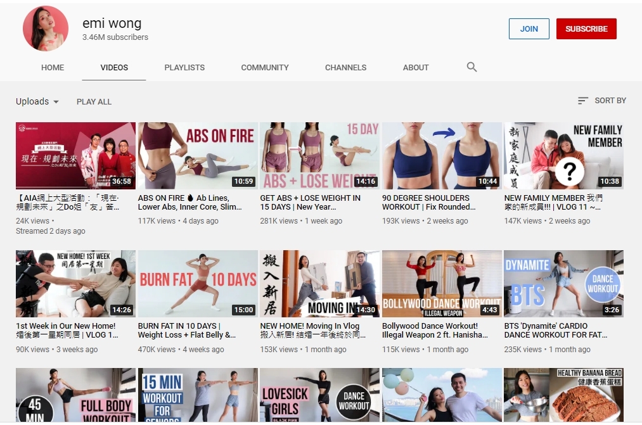642x425 pixels.
Task: Click the Sort By icon
Action: click(x=583, y=101)
